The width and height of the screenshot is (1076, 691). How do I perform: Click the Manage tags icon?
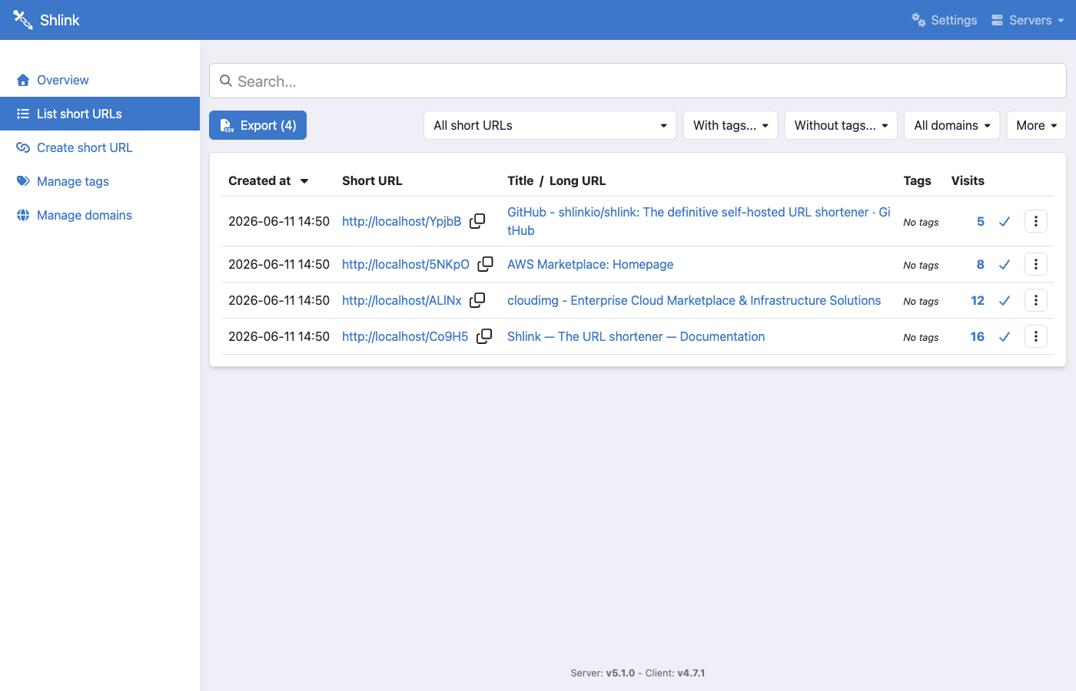pyautogui.click(x=23, y=181)
